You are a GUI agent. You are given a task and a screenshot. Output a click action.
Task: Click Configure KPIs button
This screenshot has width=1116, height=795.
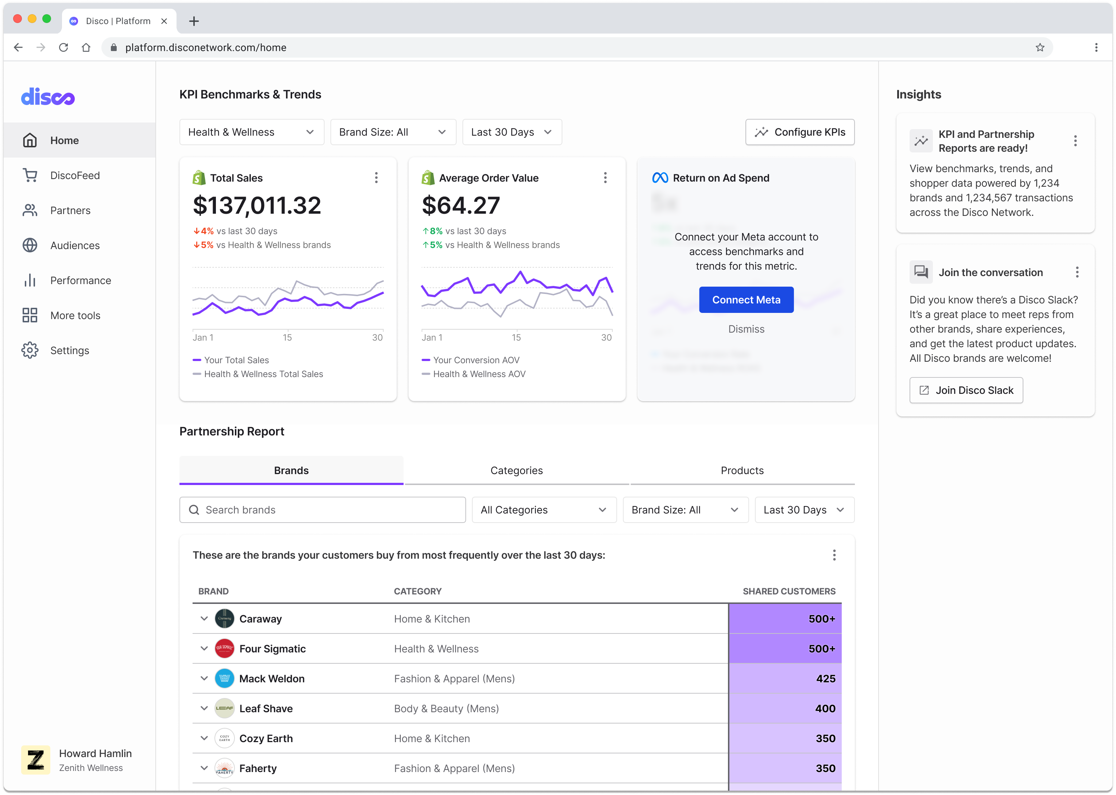pyautogui.click(x=800, y=132)
